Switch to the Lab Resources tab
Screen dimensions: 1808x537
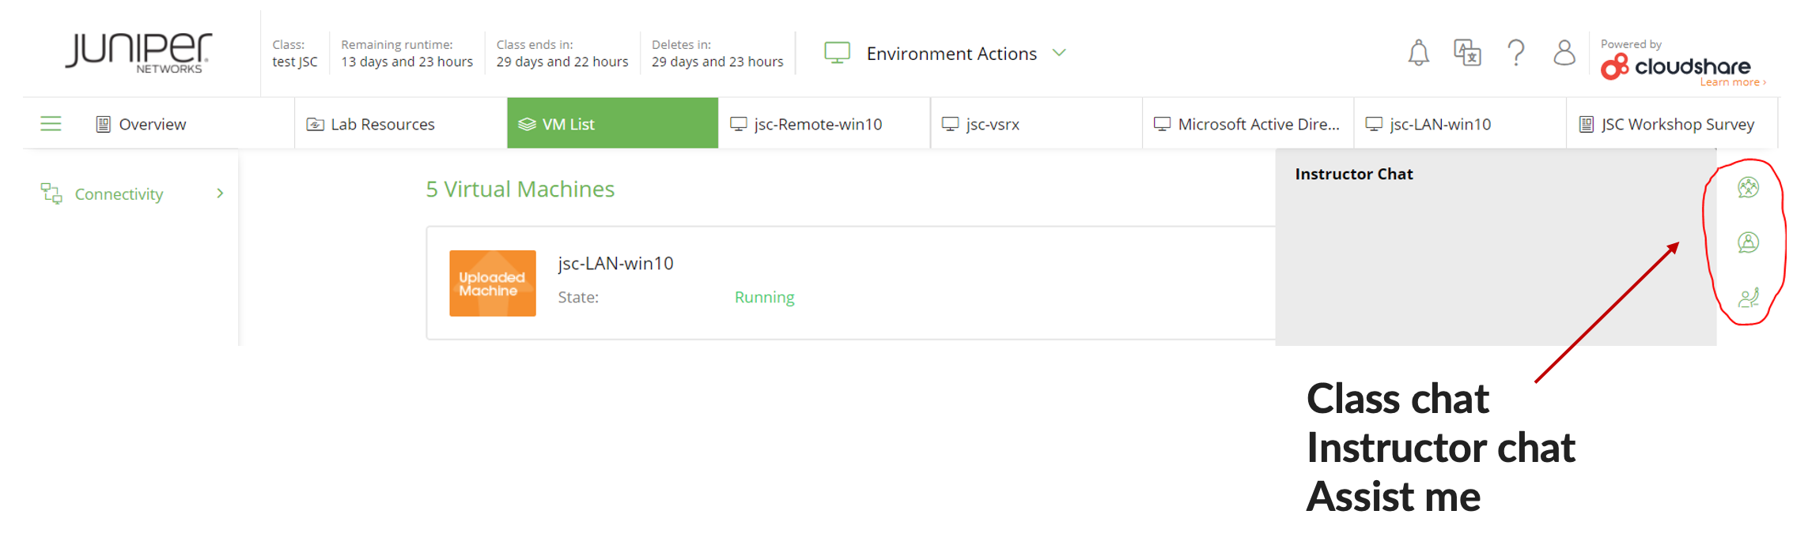382,125
